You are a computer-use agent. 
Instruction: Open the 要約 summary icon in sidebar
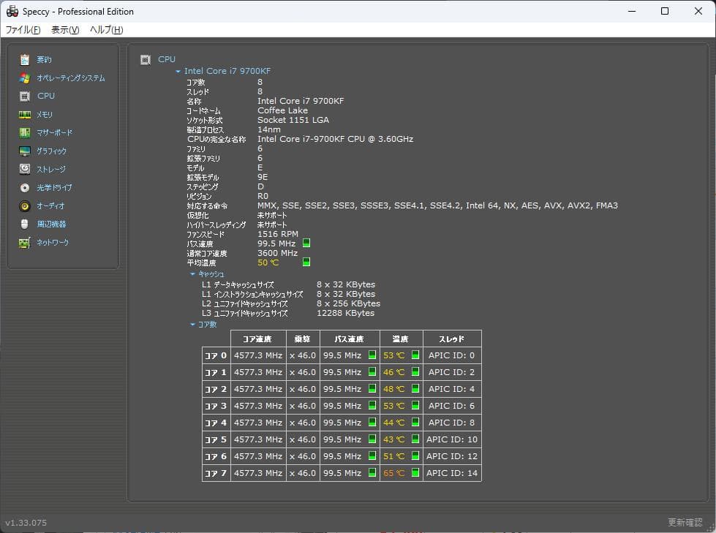25,60
